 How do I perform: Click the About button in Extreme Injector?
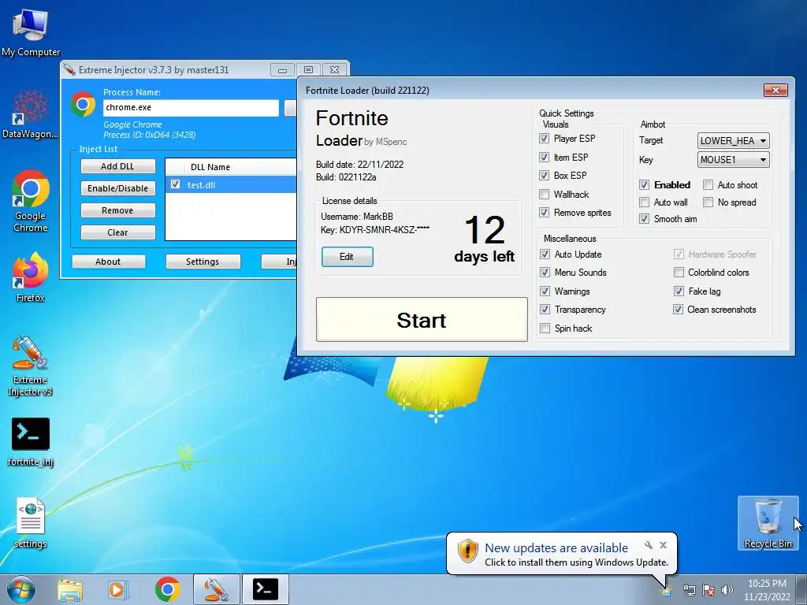[x=108, y=262]
